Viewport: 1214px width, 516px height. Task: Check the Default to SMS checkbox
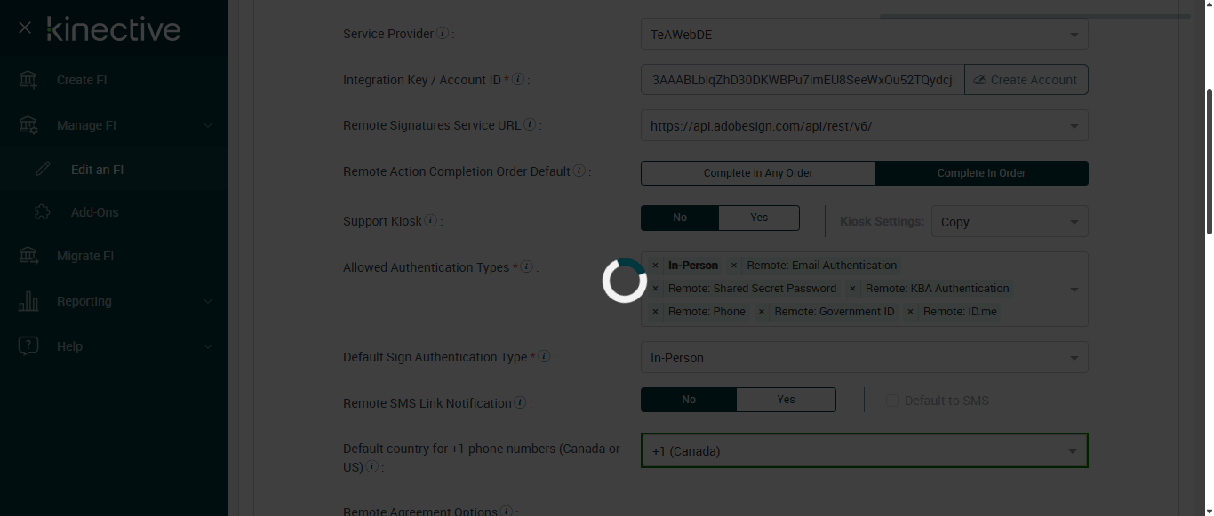coord(892,401)
